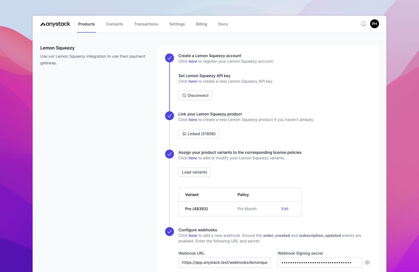
Task: Click the anystack logo
Action: [55, 24]
